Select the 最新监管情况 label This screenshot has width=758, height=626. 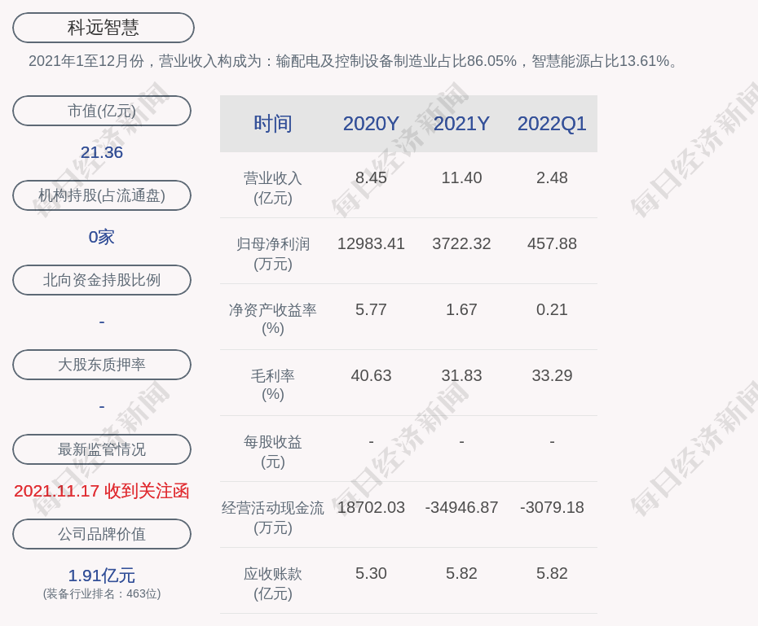102,449
